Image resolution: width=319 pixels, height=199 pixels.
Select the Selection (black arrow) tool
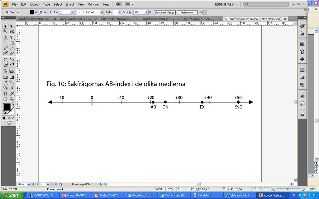(x=6, y=26)
